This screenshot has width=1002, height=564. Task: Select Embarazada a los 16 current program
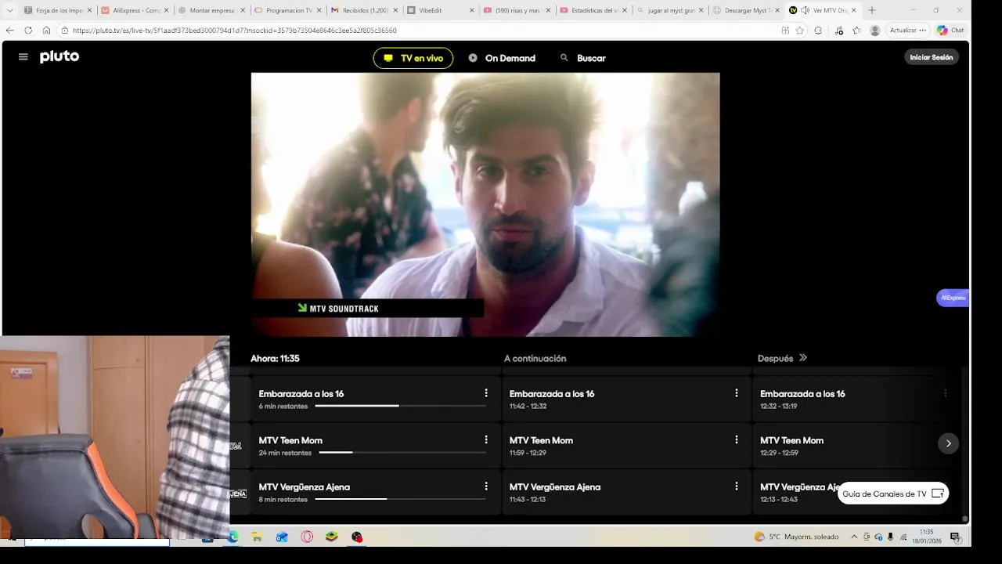click(x=375, y=399)
